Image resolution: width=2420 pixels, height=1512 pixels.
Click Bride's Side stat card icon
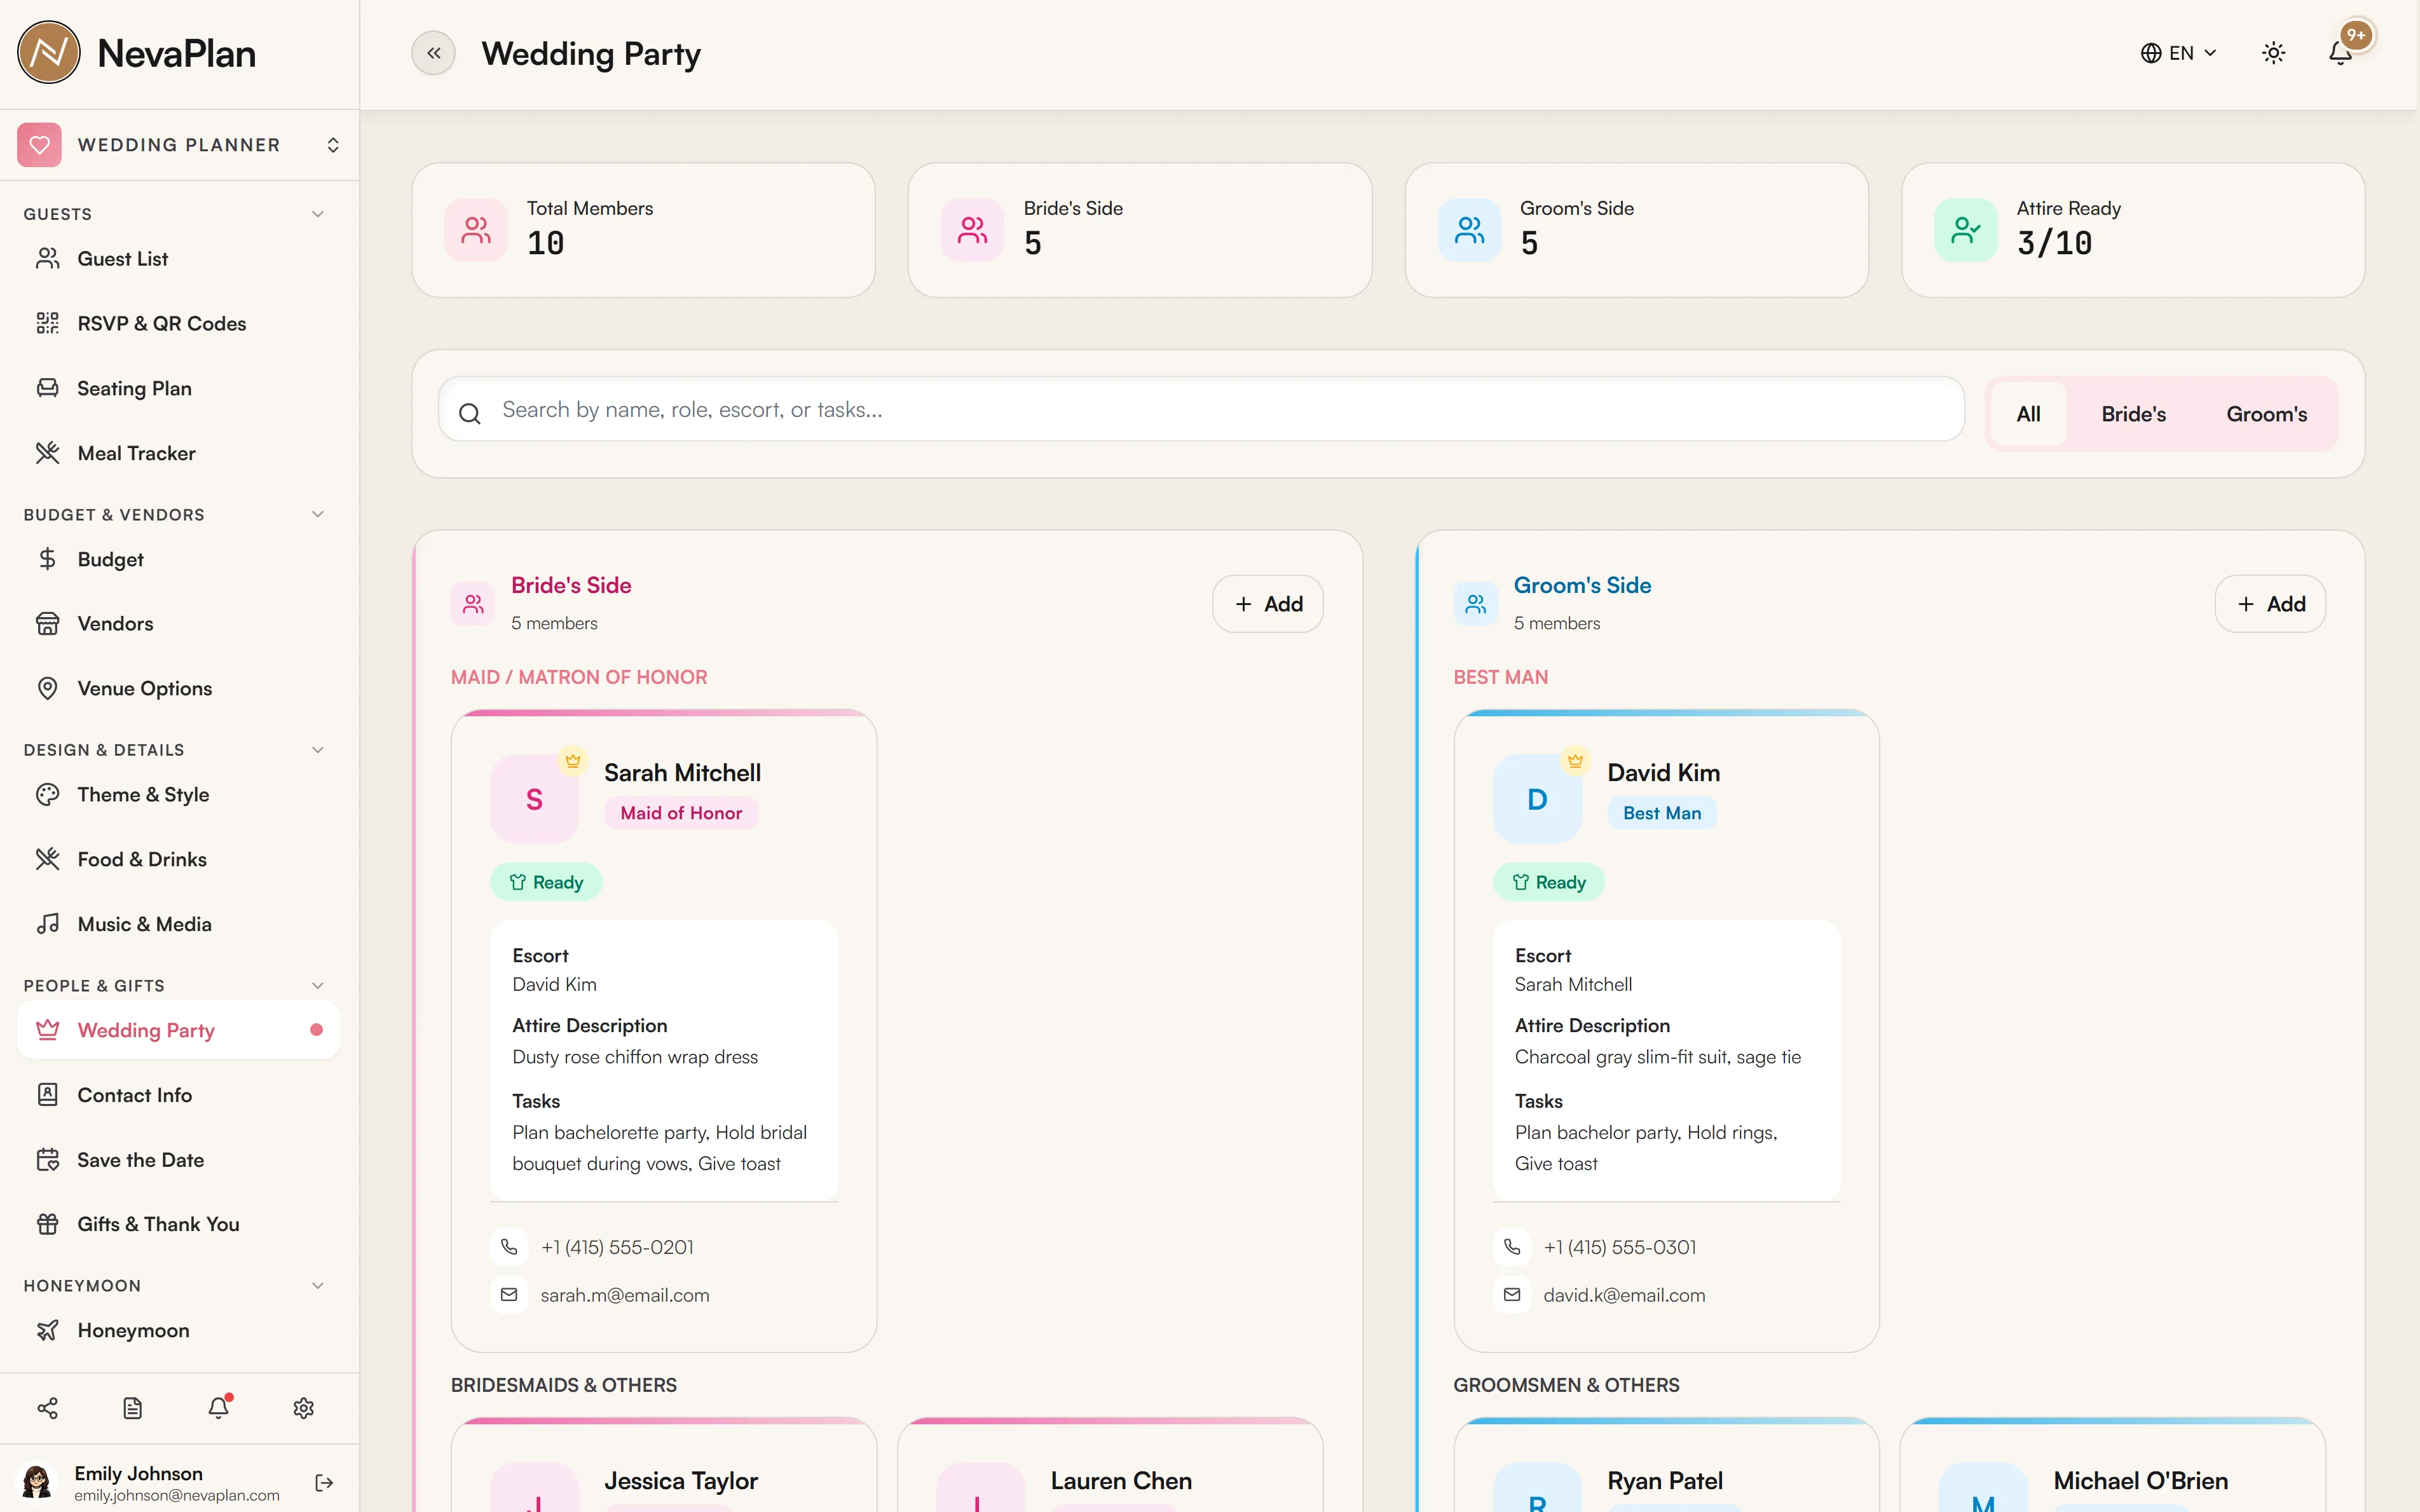972,231
